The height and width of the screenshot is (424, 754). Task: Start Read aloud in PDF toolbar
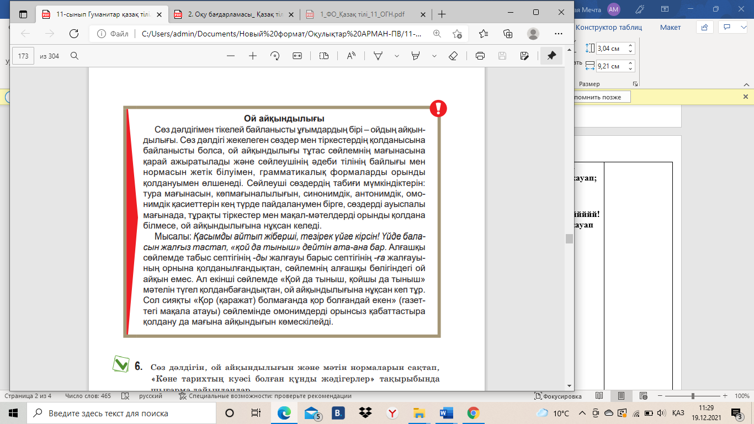(x=351, y=56)
